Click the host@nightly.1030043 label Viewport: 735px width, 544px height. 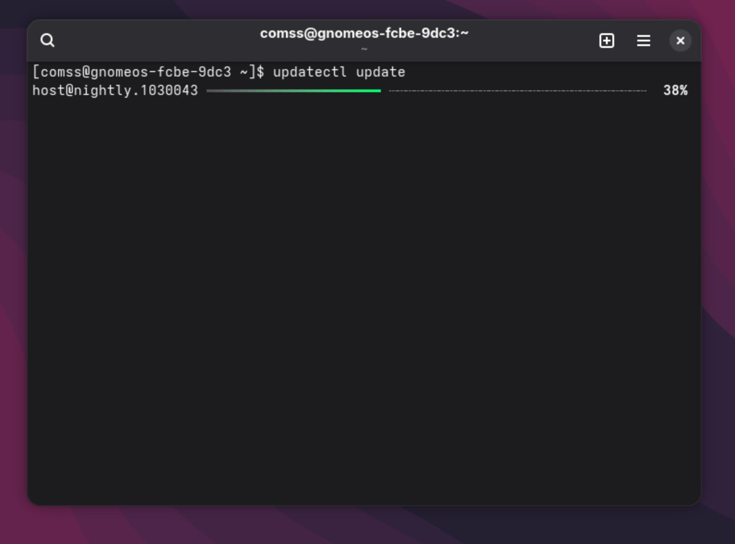(115, 90)
